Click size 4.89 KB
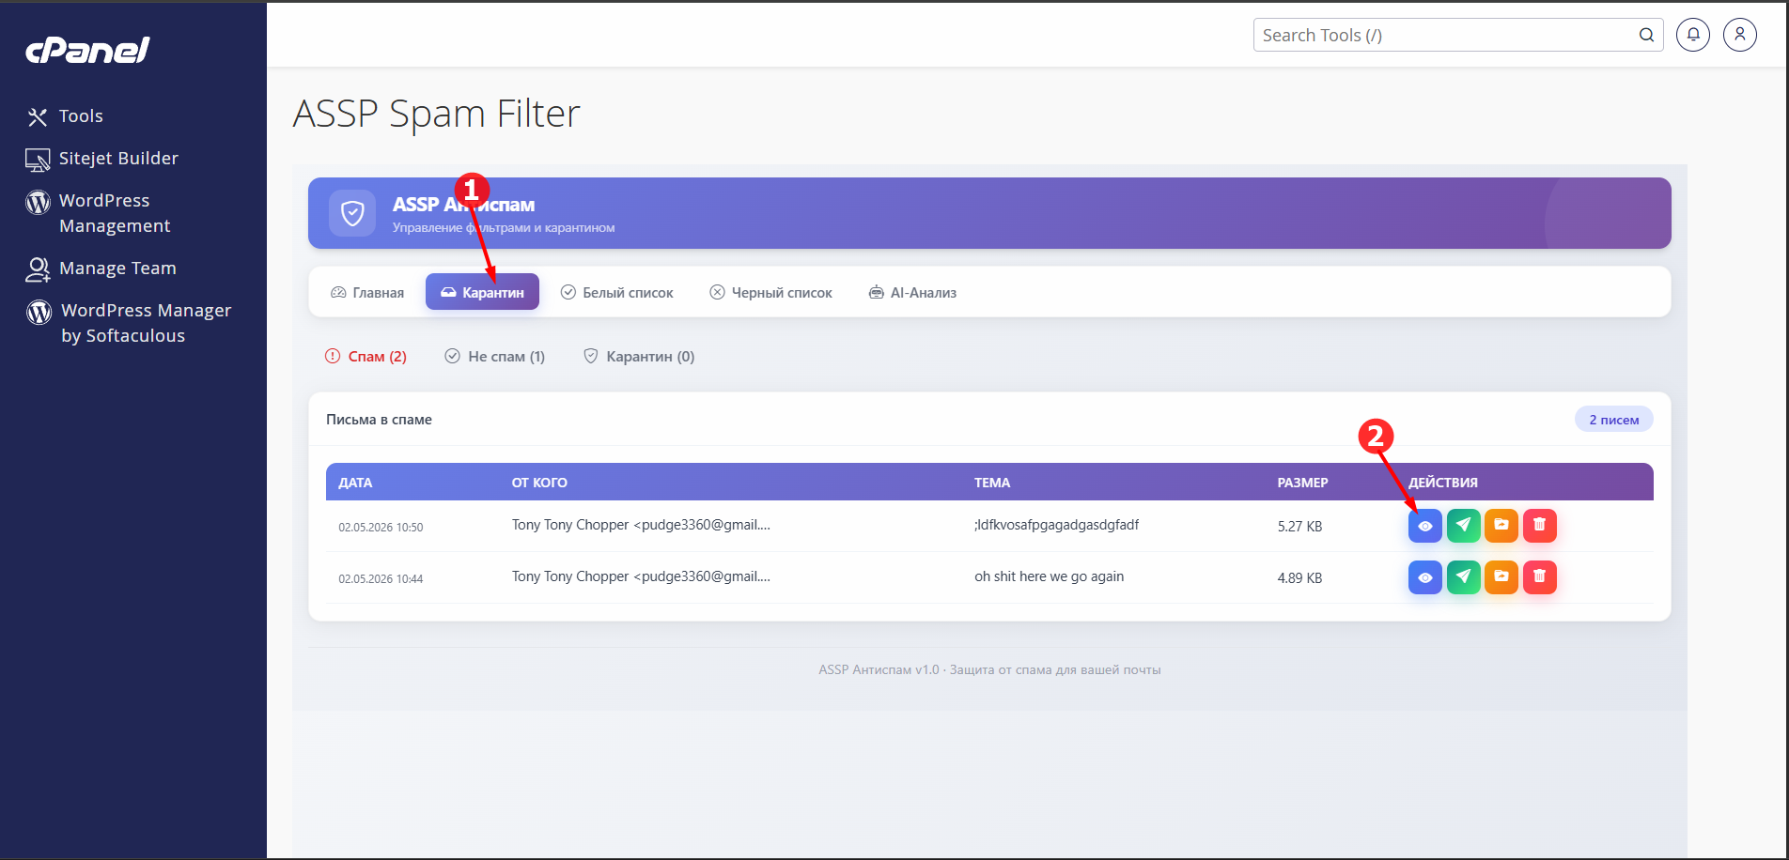Image resolution: width=1789 pixels, height=860 pixels. tap(1299, 578)
